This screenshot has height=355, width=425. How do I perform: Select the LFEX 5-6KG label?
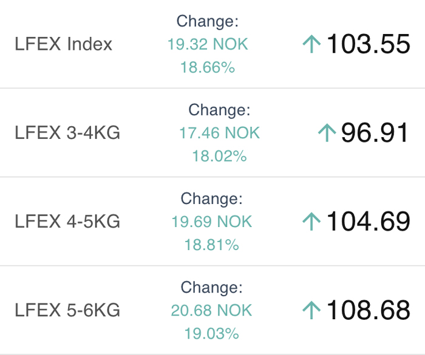pyautogui.click(x=67, y=310)
